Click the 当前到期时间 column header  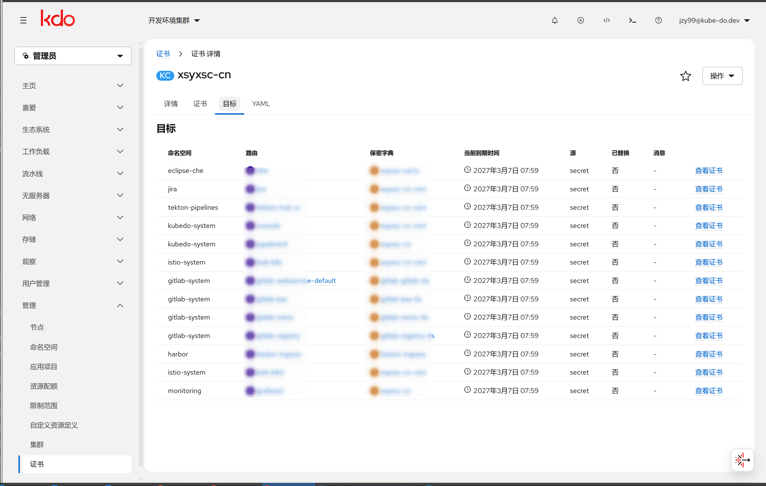point(481,153)
